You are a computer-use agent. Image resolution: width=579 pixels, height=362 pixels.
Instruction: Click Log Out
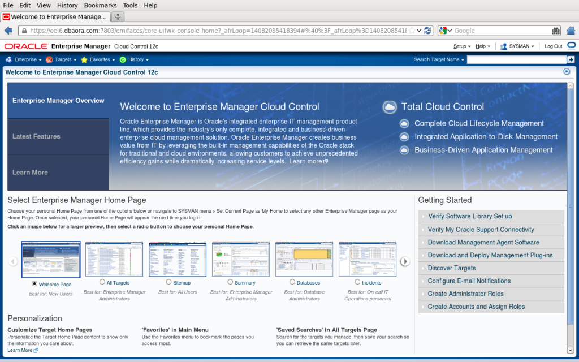point(553,46)
